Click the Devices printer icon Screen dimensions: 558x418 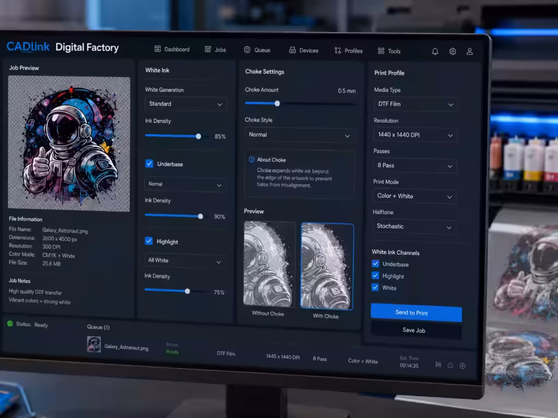point(292,50)
